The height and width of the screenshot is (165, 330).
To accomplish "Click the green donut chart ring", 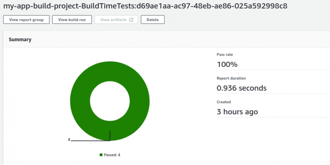I will tap(78, 101).
